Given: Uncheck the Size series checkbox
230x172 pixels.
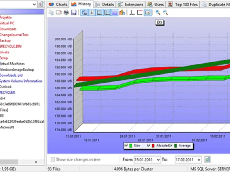Looking at the screenshot, I should (126, 146).
